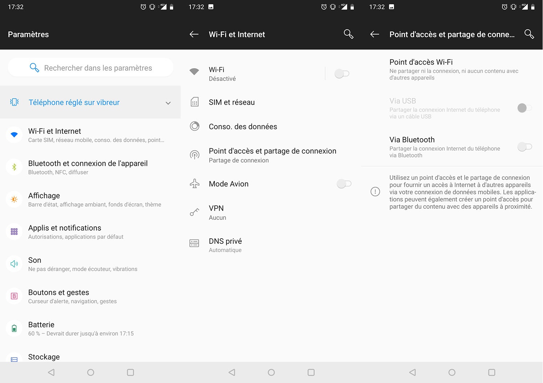Open the Point d'accès Wi-Fi option

[452, 69]
